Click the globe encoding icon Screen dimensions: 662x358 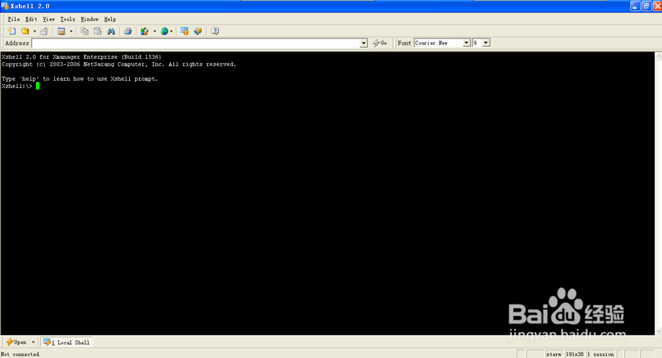164,31
